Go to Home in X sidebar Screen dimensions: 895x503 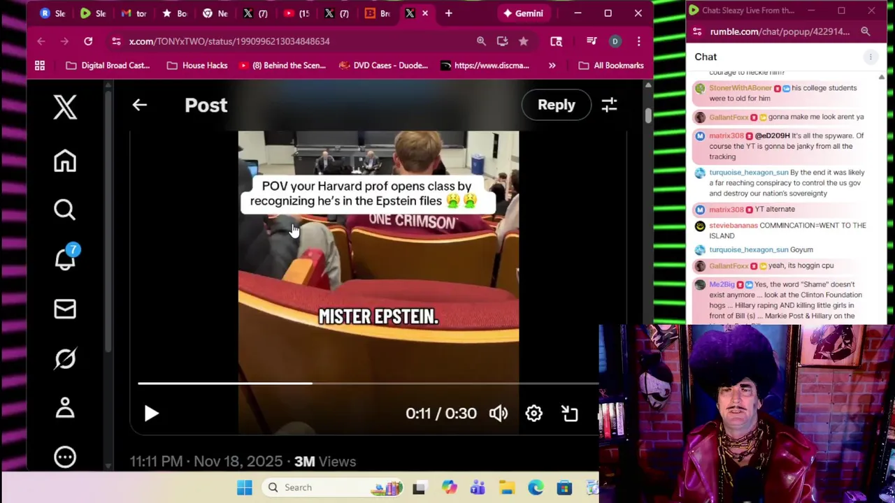point(65,161)
